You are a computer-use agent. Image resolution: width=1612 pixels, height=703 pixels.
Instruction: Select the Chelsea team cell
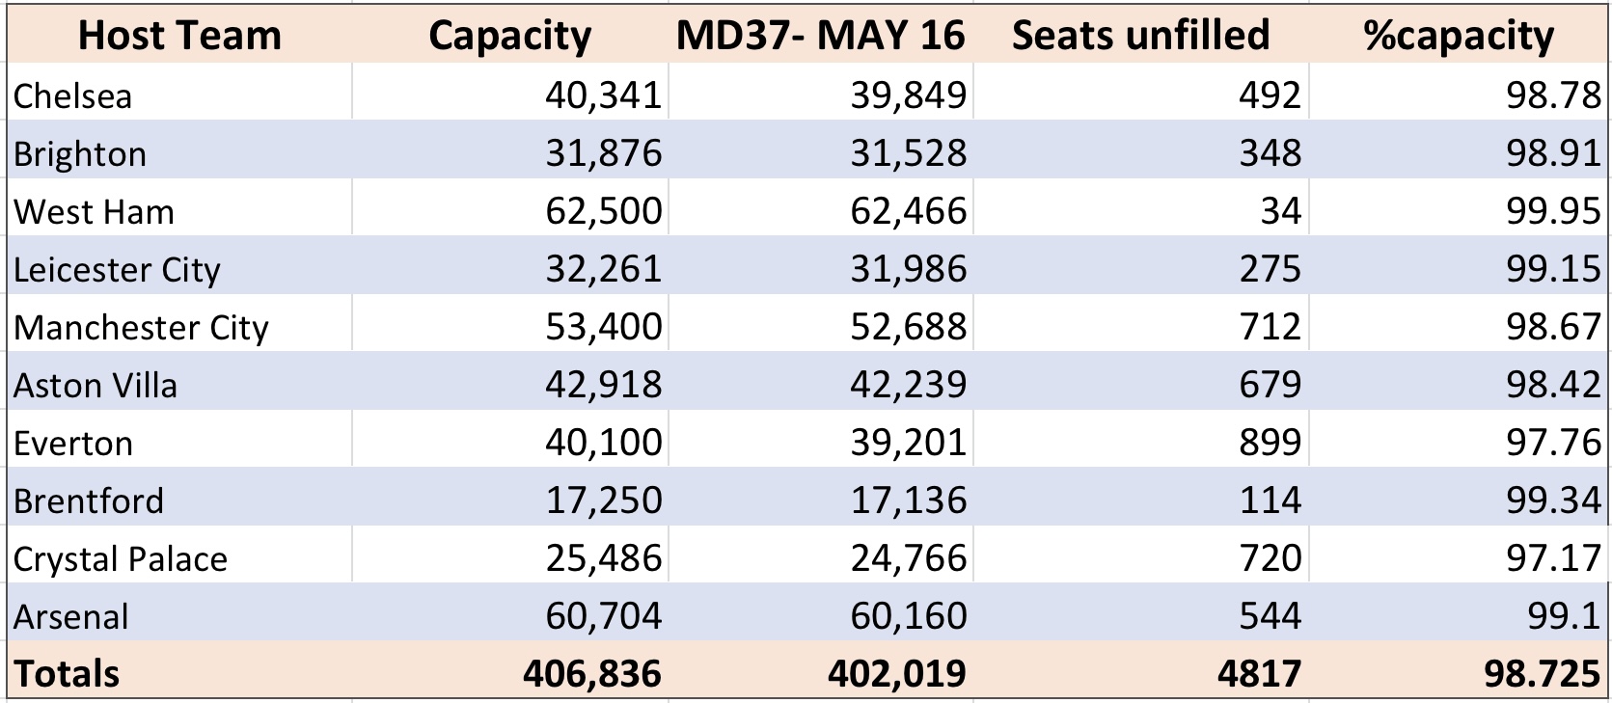179,94
